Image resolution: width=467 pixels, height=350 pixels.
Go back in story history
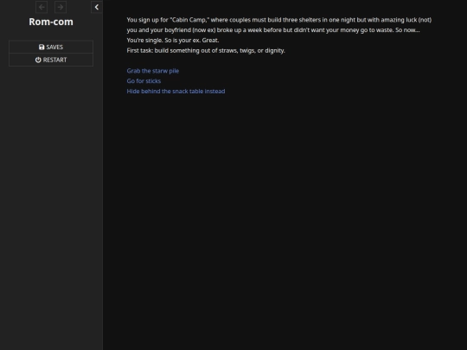click(42, 7)
